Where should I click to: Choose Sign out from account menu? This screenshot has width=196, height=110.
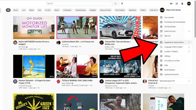pos(167,36)
